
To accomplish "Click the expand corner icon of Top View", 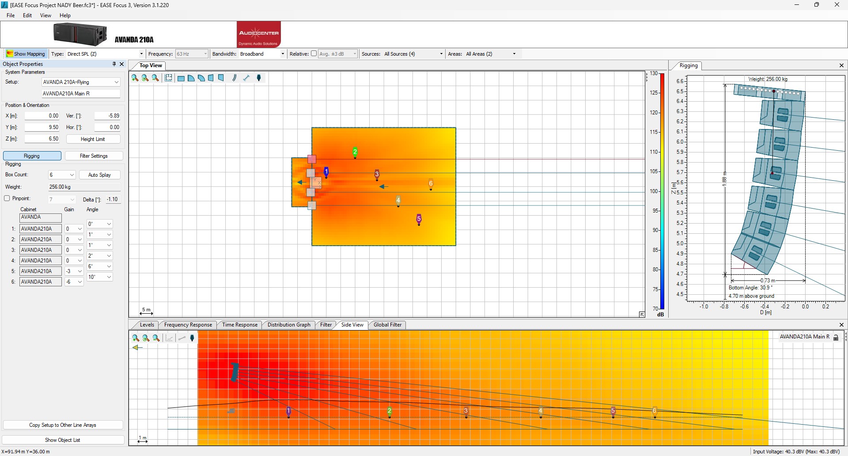I will point(642,314).
